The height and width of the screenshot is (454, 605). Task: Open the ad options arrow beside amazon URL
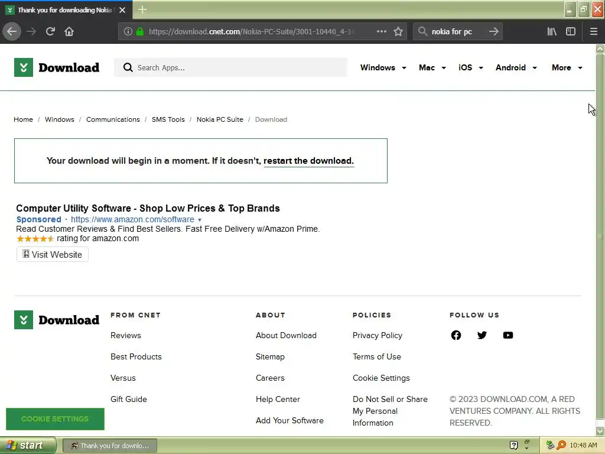click(x=200, y=220)
